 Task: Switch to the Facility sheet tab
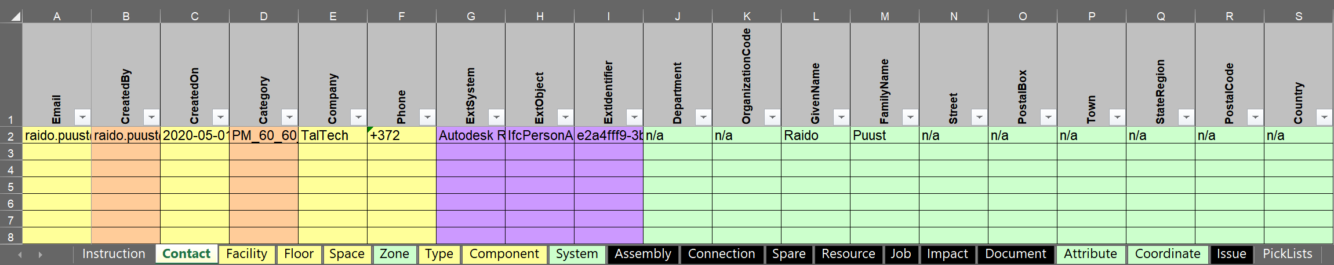click(246, 254)
